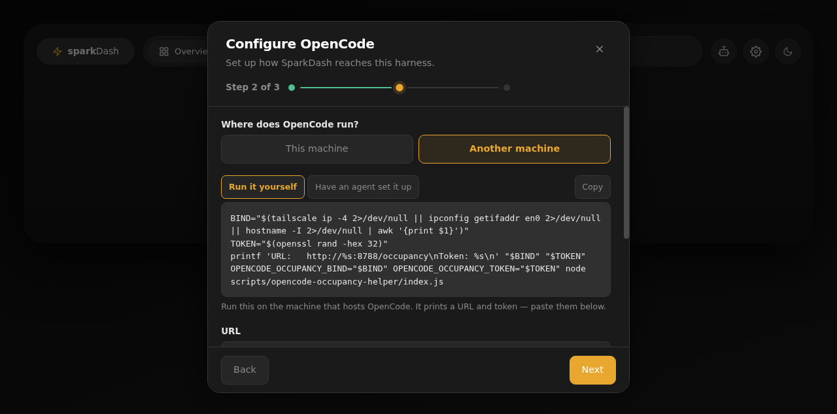Click 'Run this on the machine' hint text
The height and width of the screenshot is (414, 837).
click(413, 307)
